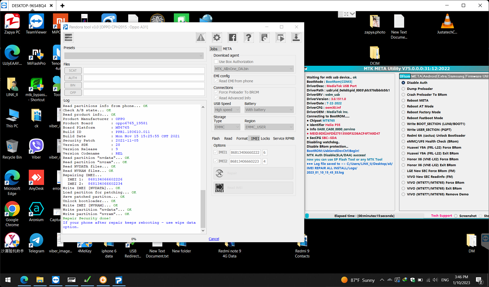The image size is (489, 287).
Task: Open DCIM folder on desktop
Action: click(x=375, y=56)
